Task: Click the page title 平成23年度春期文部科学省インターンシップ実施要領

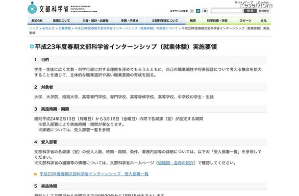Action: (x=126, y=47)
